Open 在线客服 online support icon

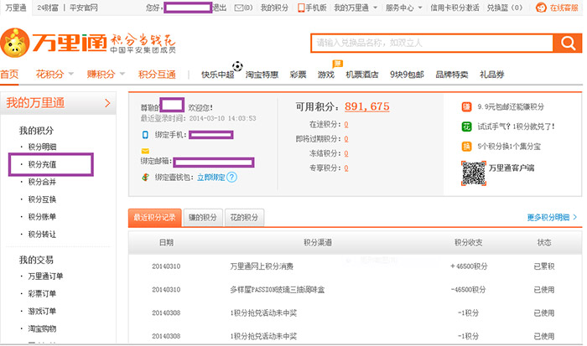[x=541, y=8]
